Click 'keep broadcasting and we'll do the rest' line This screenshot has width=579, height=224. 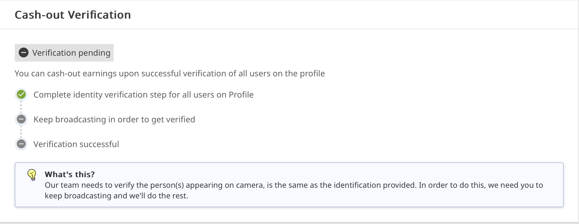coord(116,196)
